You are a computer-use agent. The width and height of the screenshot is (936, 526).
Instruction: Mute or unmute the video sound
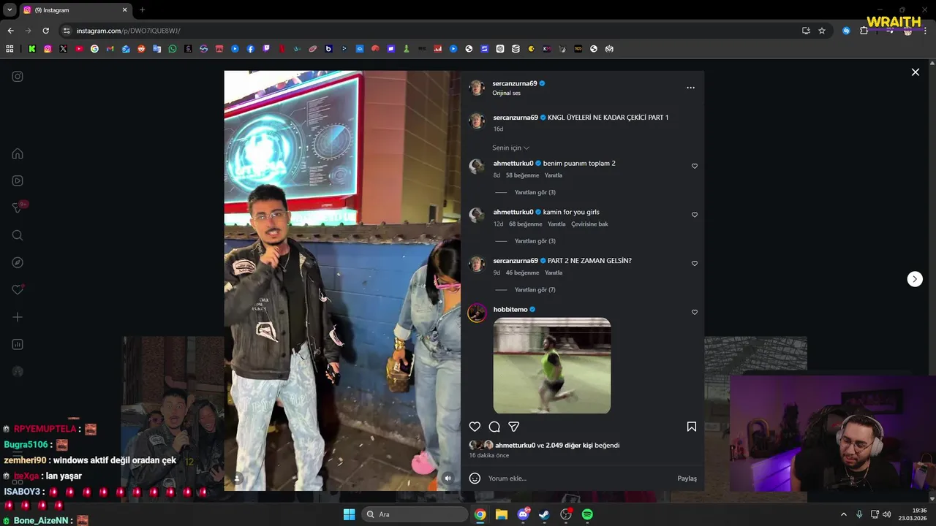pyautogui.click(x=448, y=479)
